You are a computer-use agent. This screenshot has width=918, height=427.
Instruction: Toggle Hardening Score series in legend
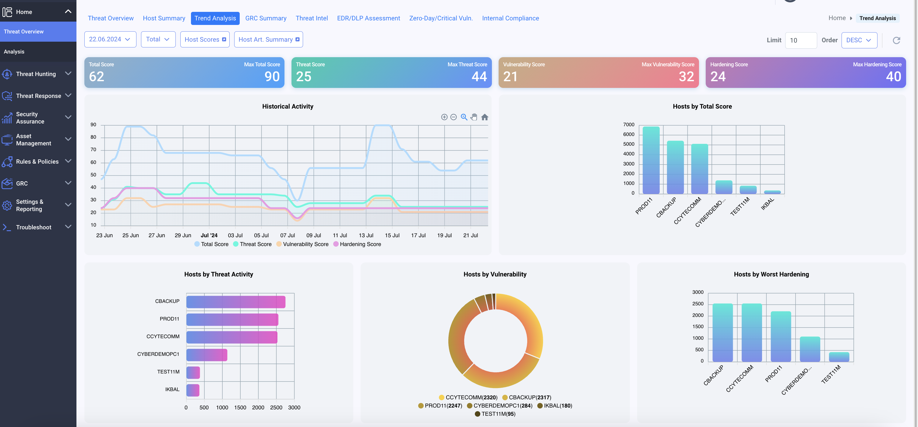coord(357,244)
